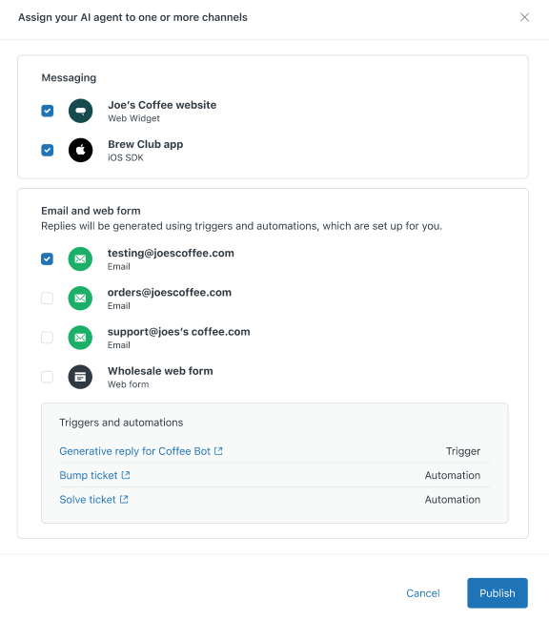Publish the AI agent channel assignment
This screenshot has width=549, height=620.
(498, 593)
